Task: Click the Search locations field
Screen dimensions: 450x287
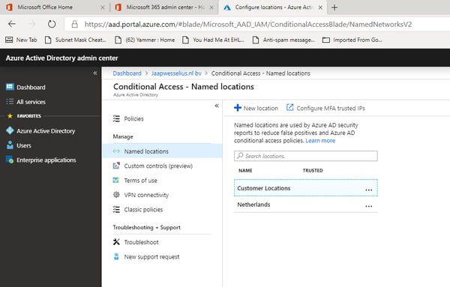Action: click(306, 156)
